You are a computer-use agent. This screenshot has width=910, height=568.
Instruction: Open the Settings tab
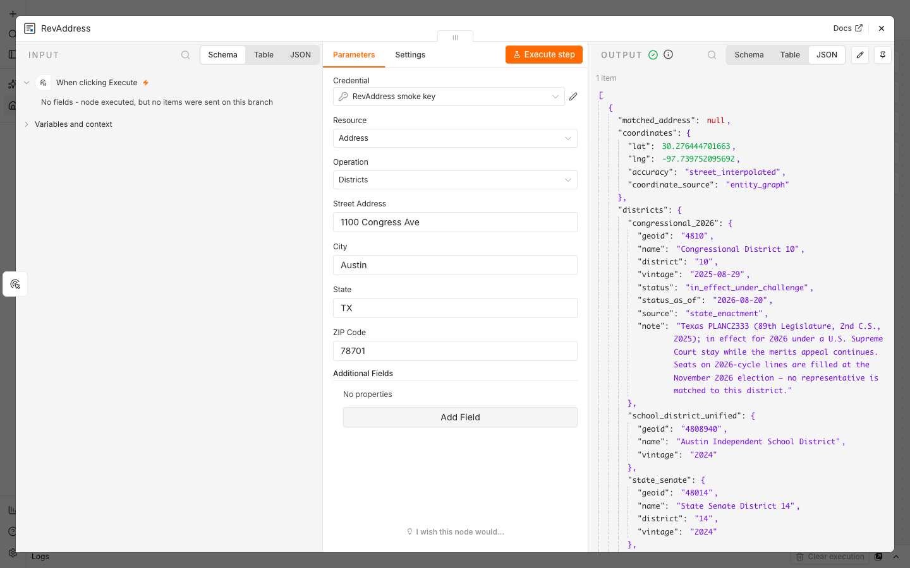tap(410, 55)
